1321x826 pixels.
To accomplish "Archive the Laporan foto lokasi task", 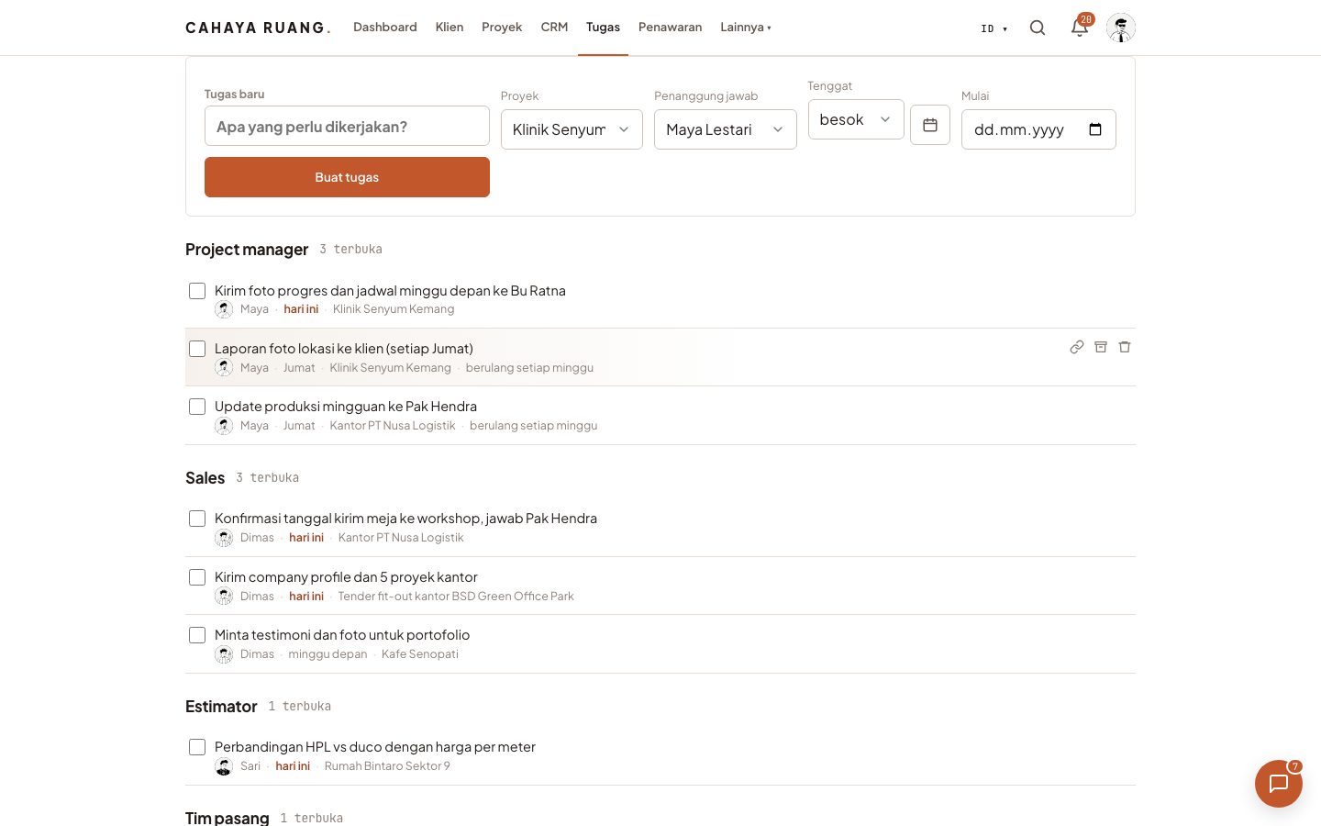I will [x=1101, y=347].
